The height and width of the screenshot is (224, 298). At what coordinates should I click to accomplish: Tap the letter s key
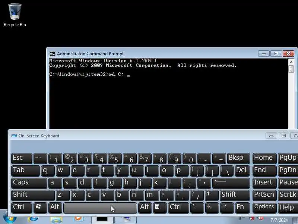70,183
